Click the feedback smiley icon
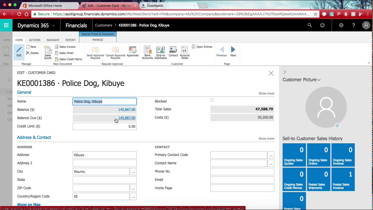 pos(322,25)
